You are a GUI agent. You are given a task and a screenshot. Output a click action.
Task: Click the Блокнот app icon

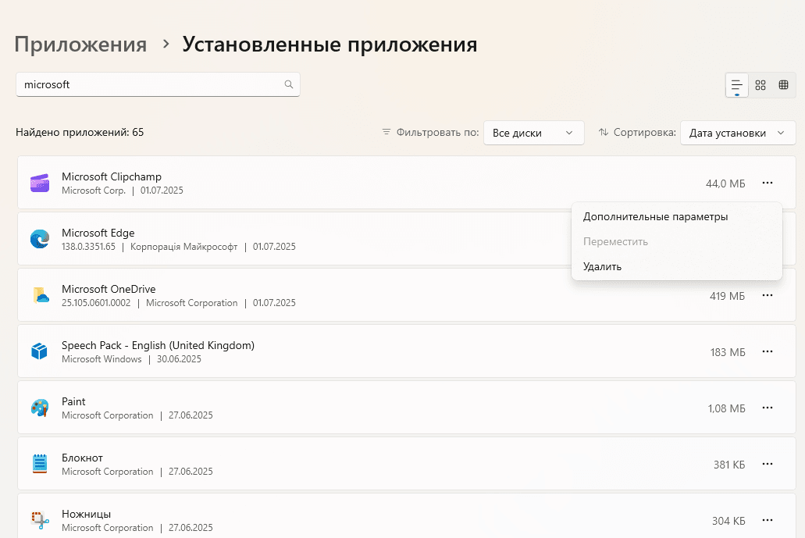coord(40,464)
